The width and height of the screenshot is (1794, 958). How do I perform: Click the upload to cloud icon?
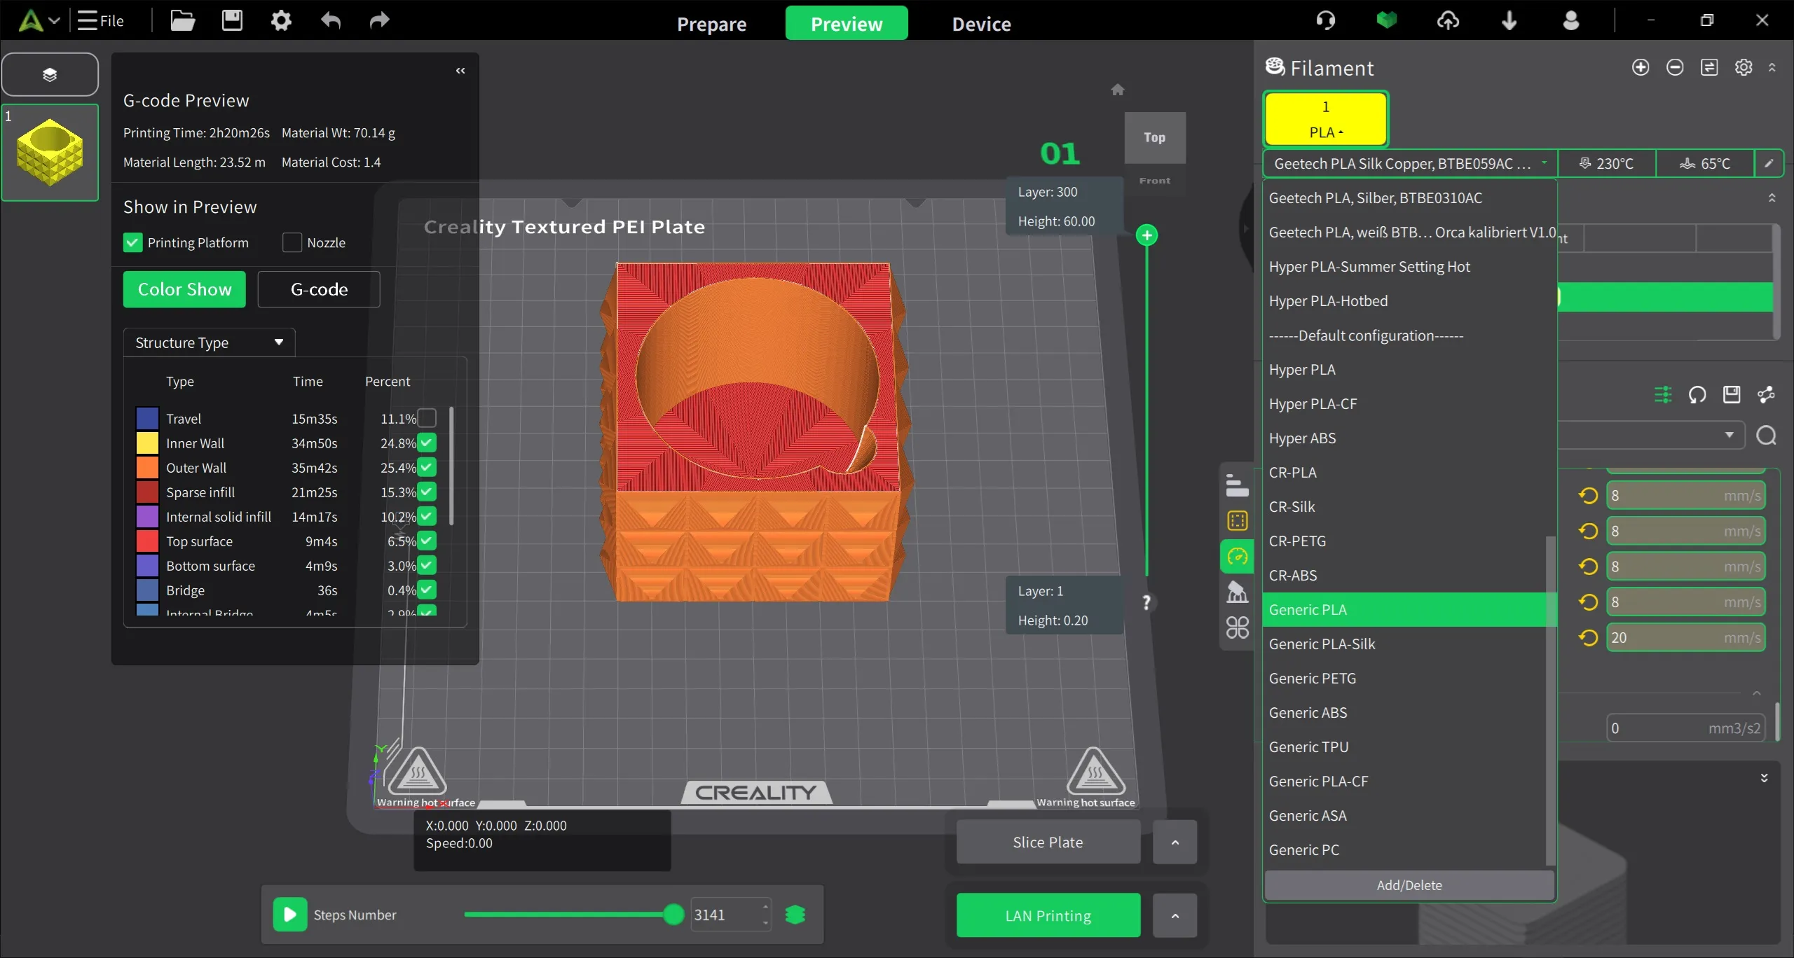pyautogui.click(x=1448, y=21)
